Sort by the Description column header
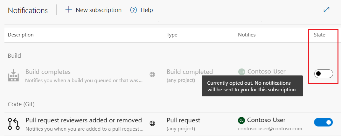Viewport: 341px width, 136px height. 21,35
